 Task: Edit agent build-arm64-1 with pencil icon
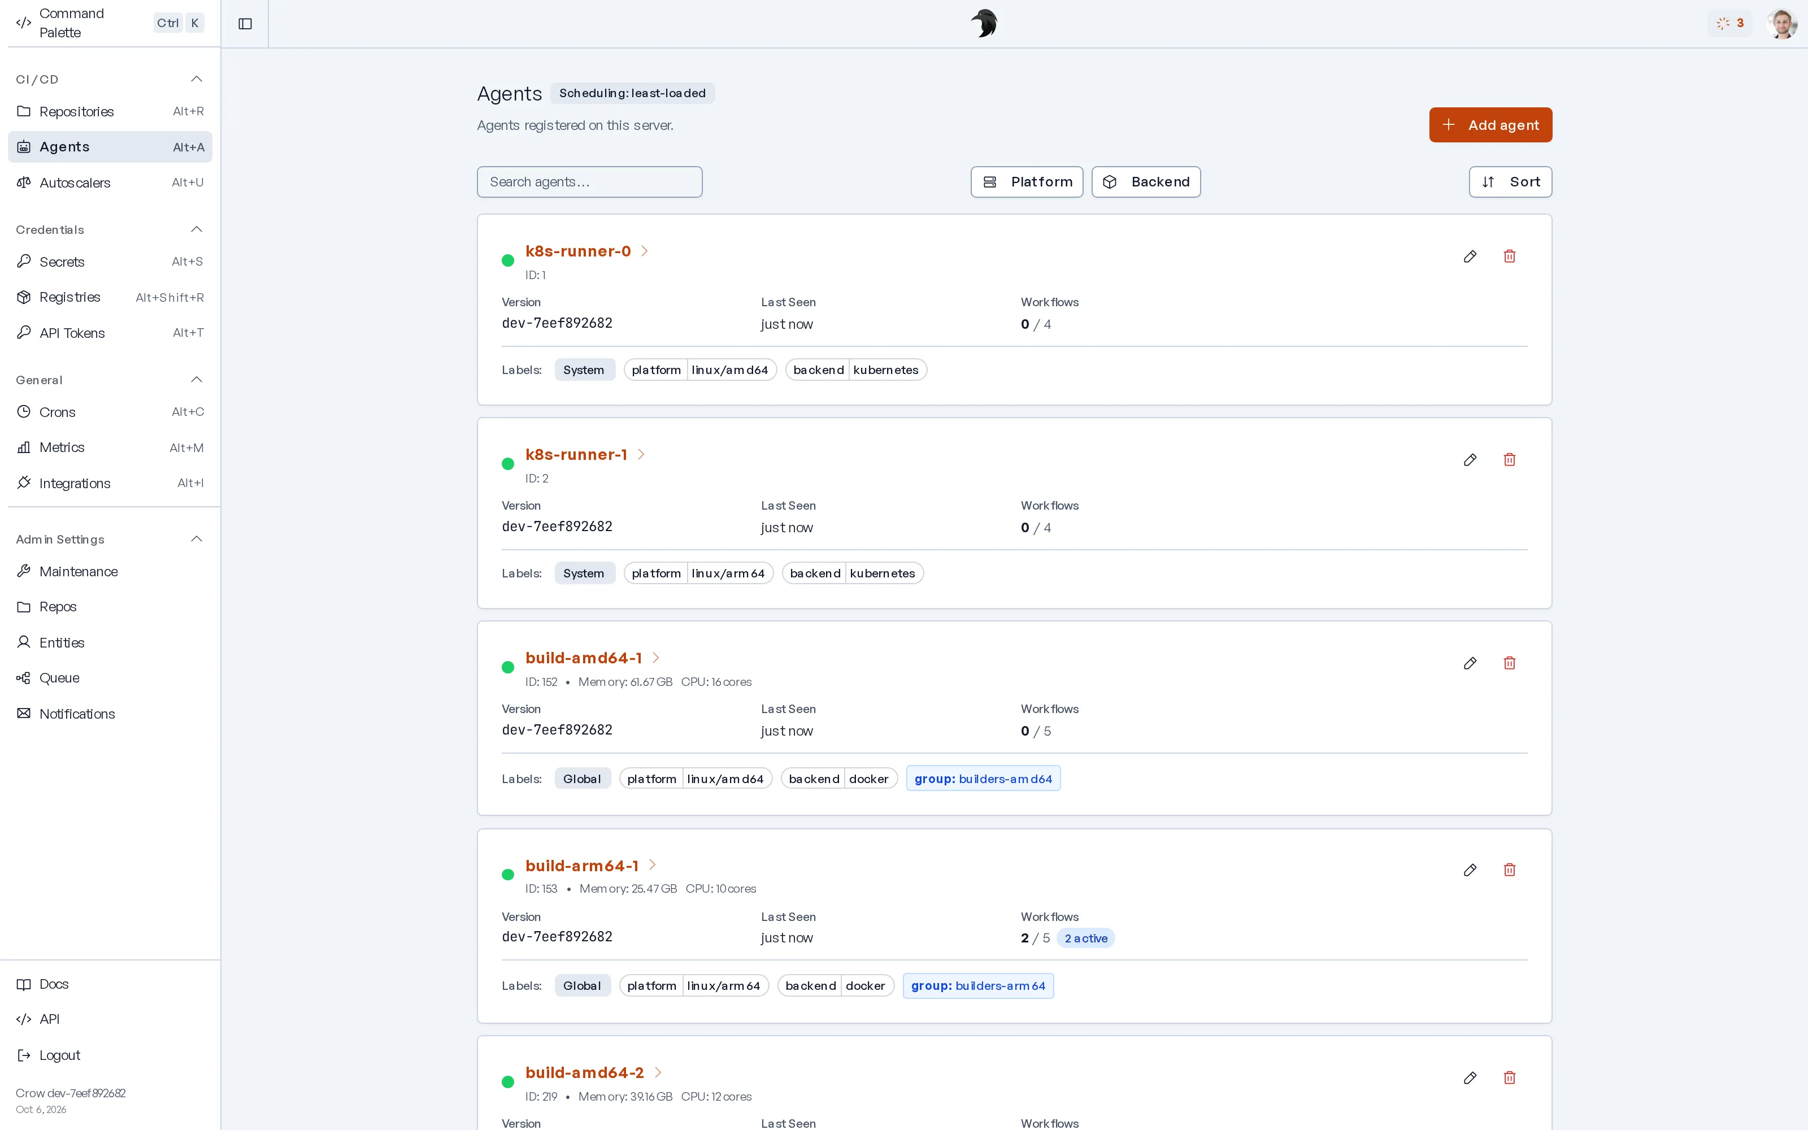(x=1470, y=870)
